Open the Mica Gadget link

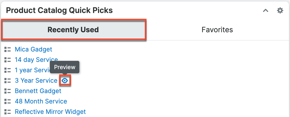tap(33, 49)
